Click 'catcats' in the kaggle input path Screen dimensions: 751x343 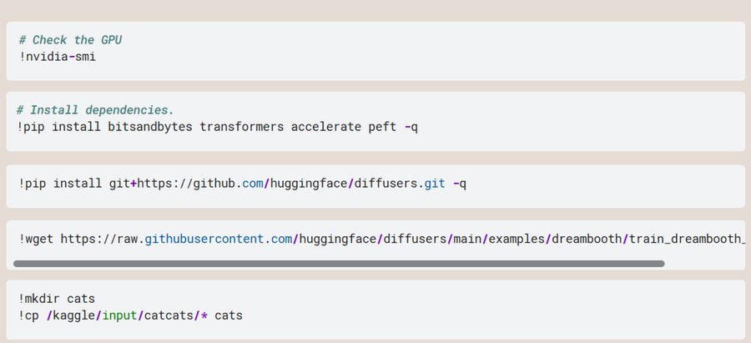165,315
